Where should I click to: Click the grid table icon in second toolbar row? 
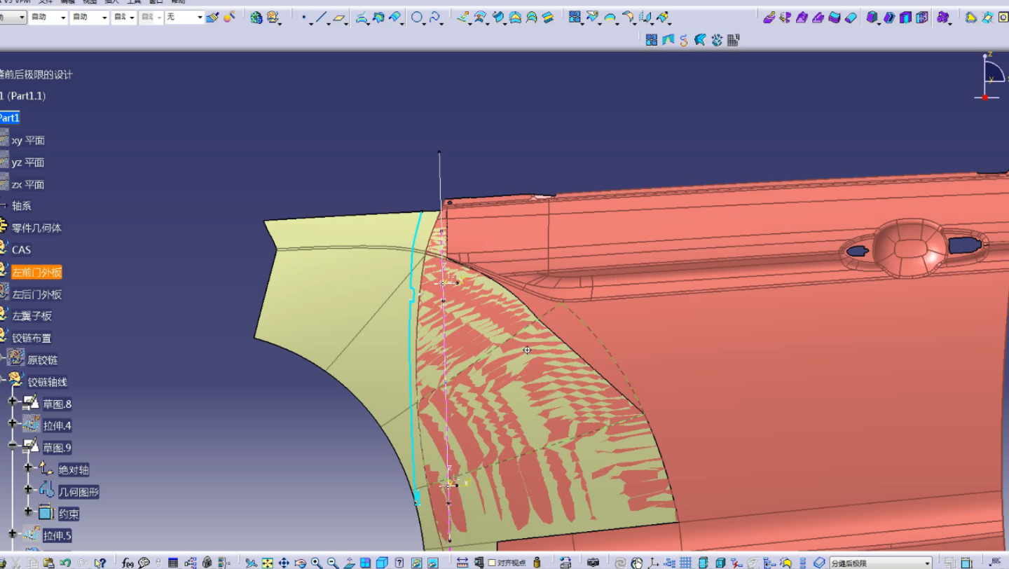click(734, 40)
